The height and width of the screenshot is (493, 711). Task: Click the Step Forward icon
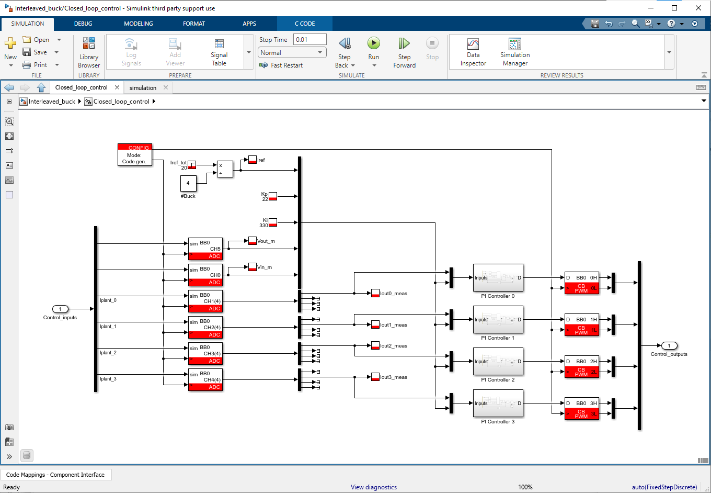[404, 43]
